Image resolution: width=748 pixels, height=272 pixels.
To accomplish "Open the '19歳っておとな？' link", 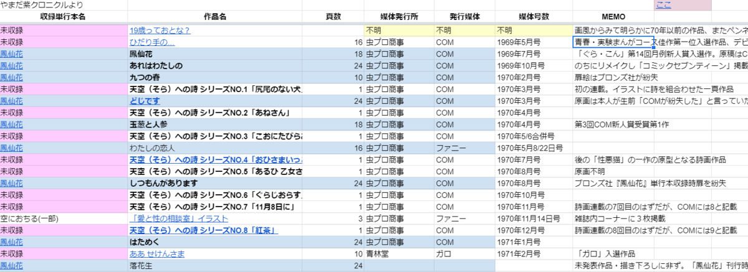I will tap(160, 30).
